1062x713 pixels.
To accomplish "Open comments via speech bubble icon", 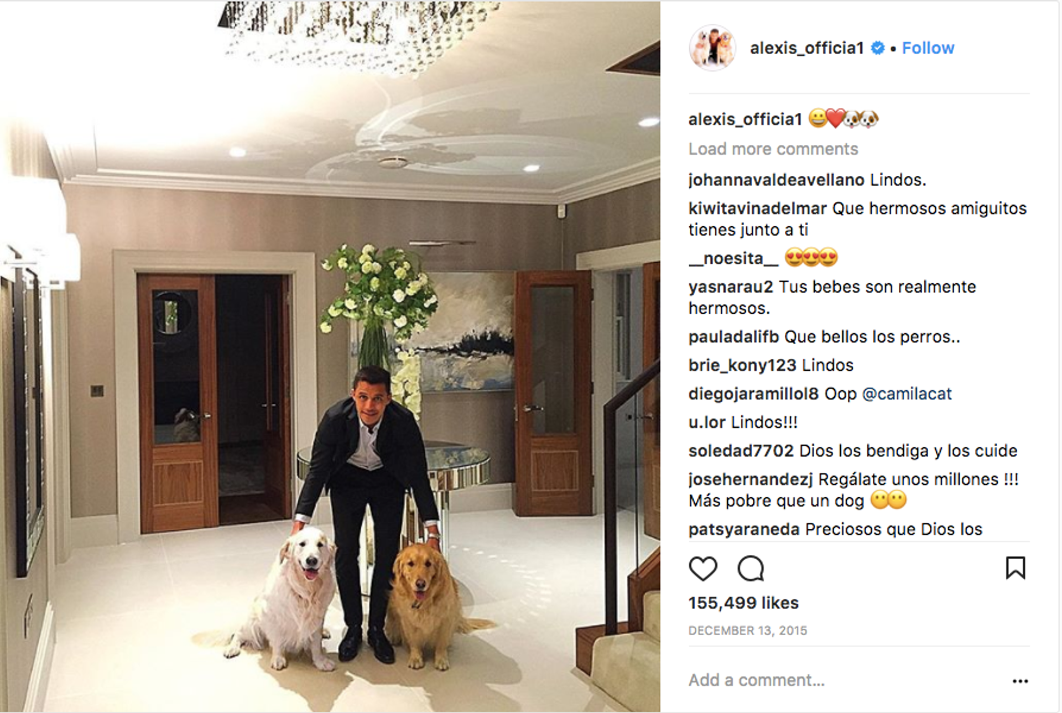I will [751, 568].
